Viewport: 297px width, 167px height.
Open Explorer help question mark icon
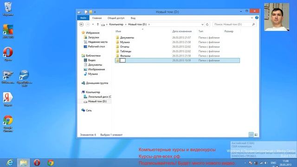click(257, 18)
